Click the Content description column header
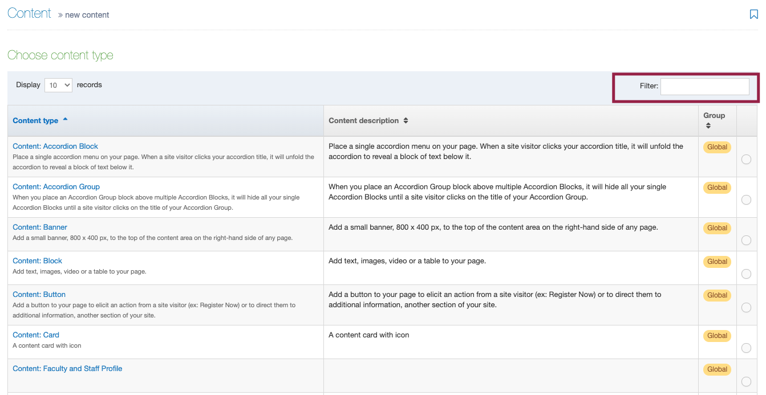Screen dimensions: 766x395 tap(511, 120)
